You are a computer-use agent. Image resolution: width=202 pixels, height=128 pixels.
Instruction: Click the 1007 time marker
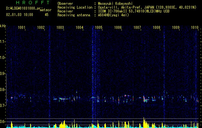coord(137,28)
